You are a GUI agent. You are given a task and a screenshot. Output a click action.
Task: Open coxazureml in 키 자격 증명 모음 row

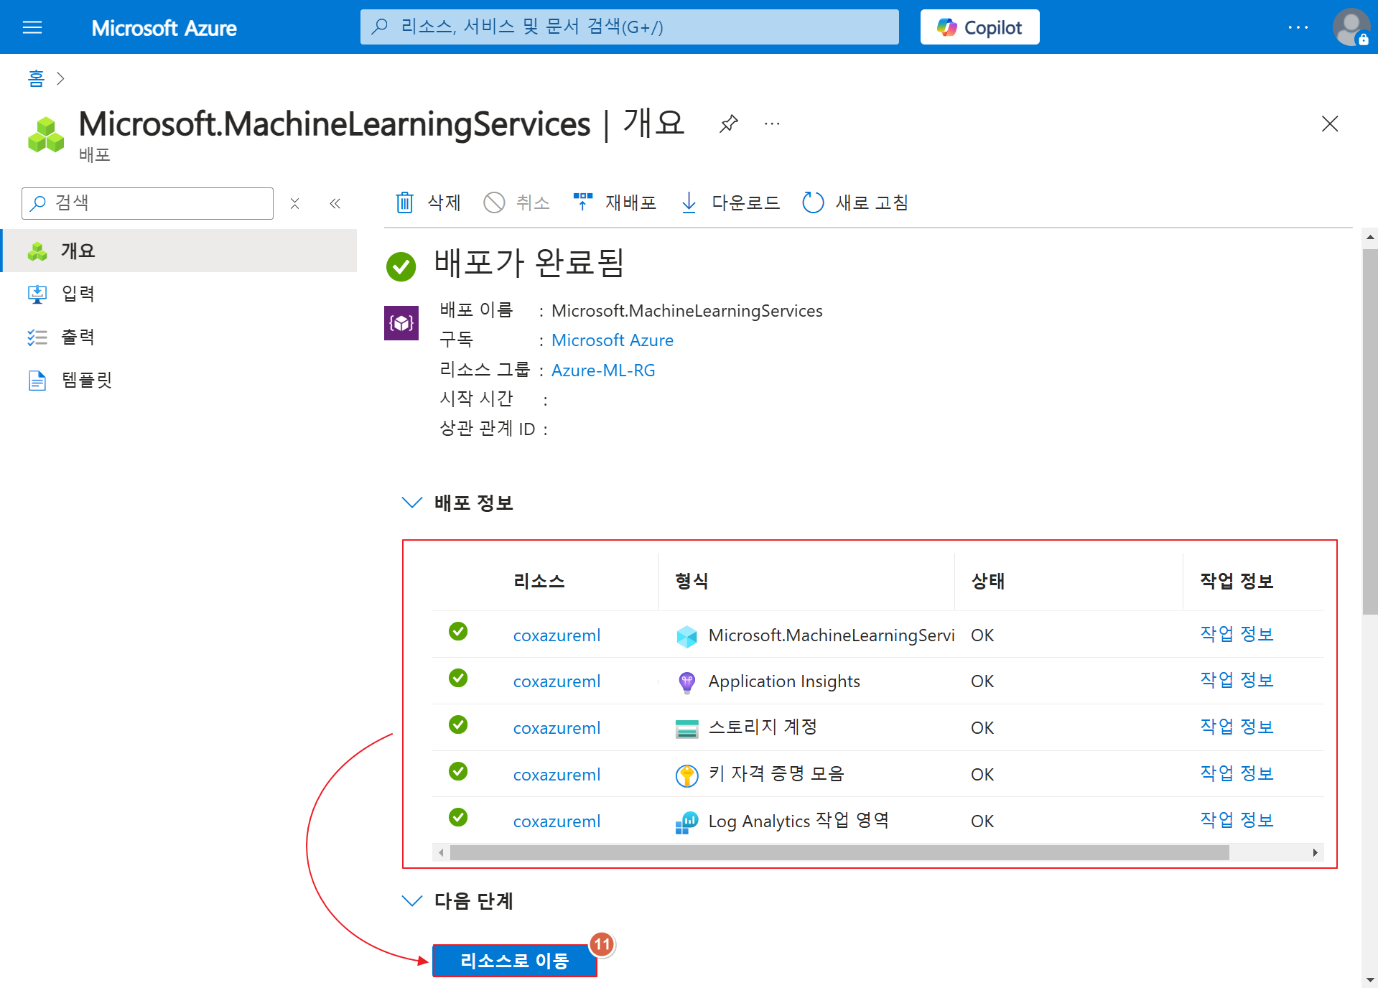[557, 775]
